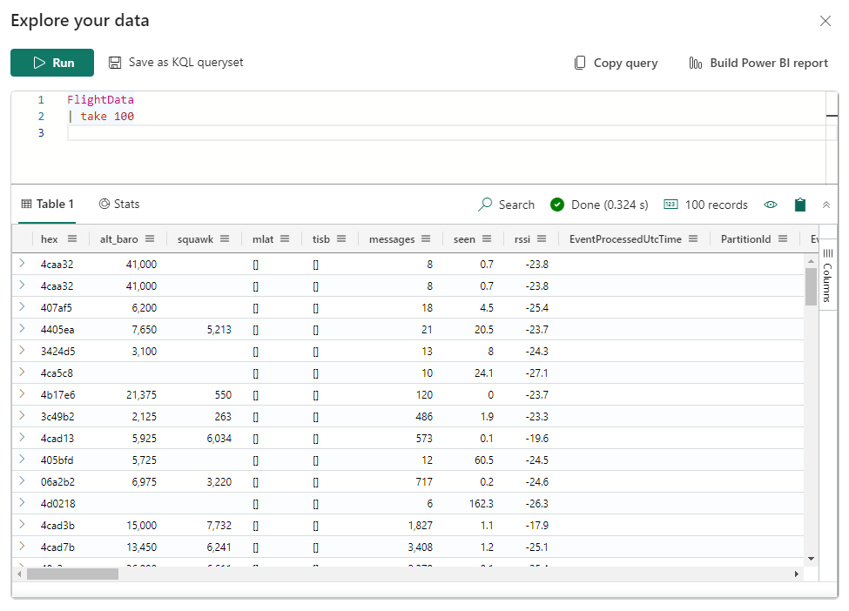The width and height of the screenshot is (849, 611).
Task: Sort by the messages column header
Action: coord(392,239)
